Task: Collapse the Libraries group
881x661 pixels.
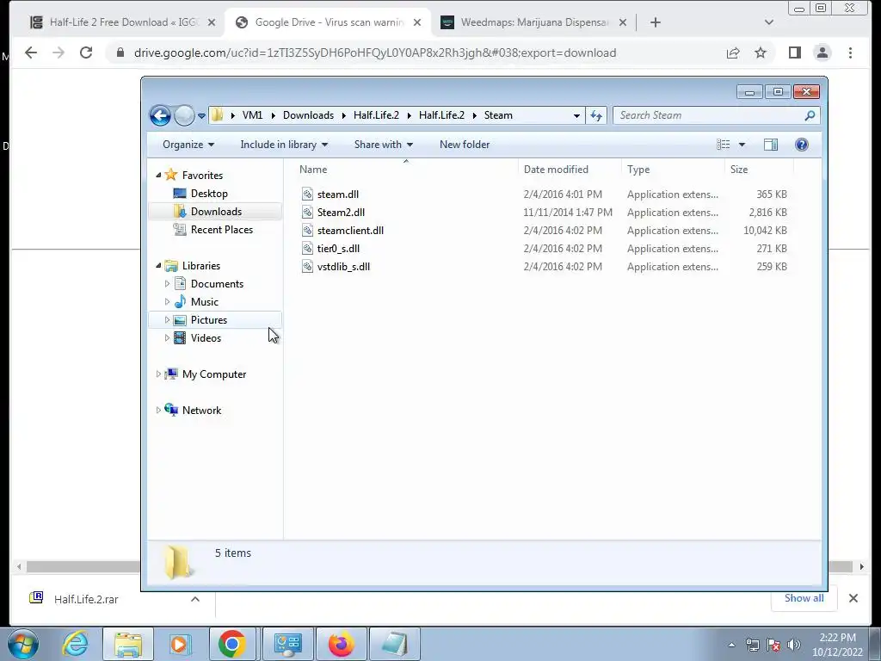Action: [x=158, y=266]
